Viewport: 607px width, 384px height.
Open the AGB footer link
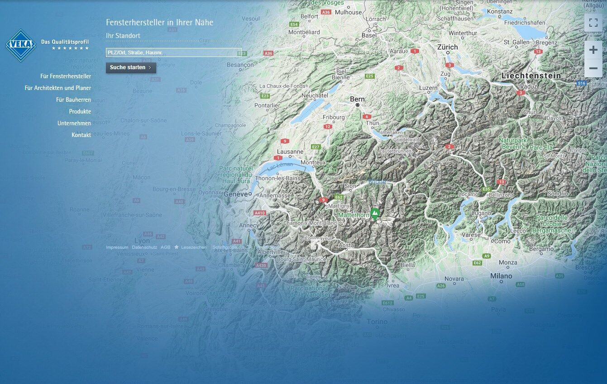point(165,247)
